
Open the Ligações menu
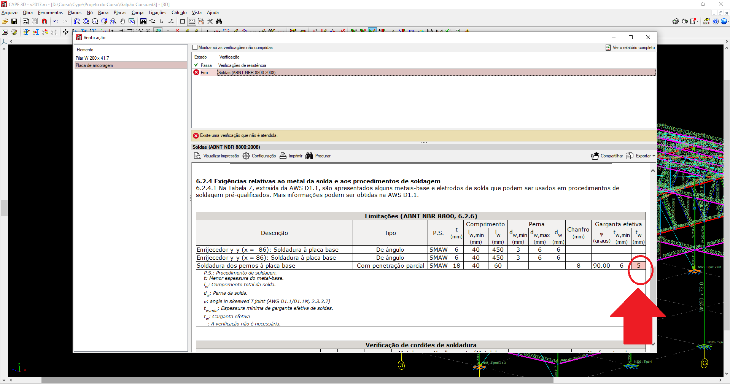pos(157,13)
